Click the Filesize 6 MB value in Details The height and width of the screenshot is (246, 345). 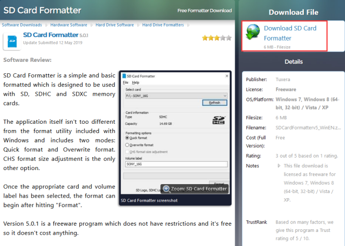tap(281, 118)
